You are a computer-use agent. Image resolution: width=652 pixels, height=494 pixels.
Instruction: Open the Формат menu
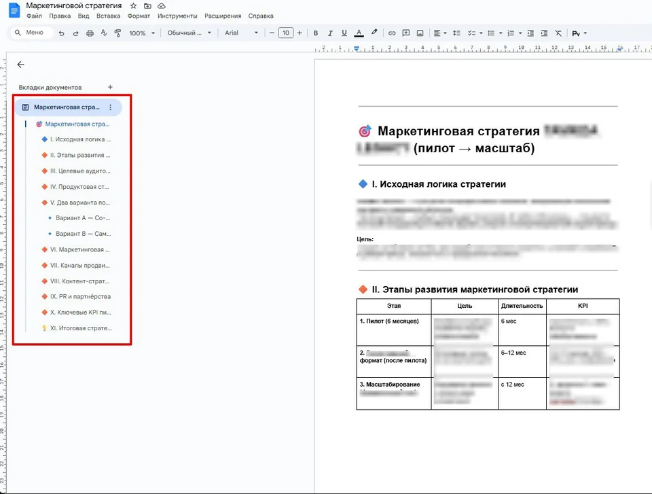coord(139,16)
